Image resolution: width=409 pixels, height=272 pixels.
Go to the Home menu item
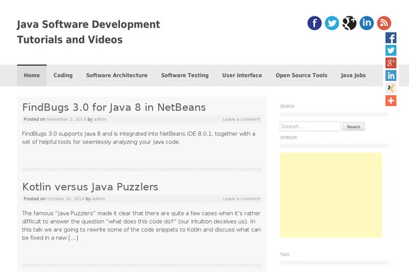click(x=32, y=75)
